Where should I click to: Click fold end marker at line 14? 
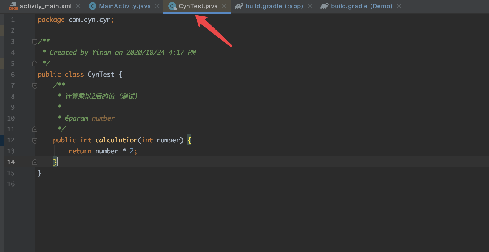tap(35, 162)
